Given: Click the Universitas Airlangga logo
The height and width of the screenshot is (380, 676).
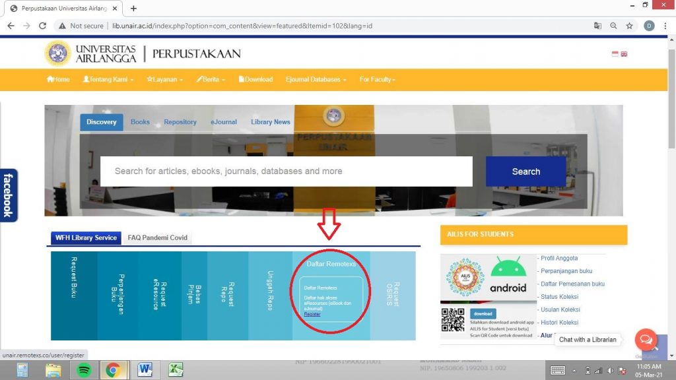Looking at the screenshot, I should pos(57,53).
